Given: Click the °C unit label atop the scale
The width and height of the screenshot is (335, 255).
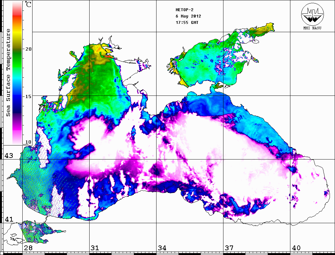Looking at the screenshot, I should pos(28,4).
